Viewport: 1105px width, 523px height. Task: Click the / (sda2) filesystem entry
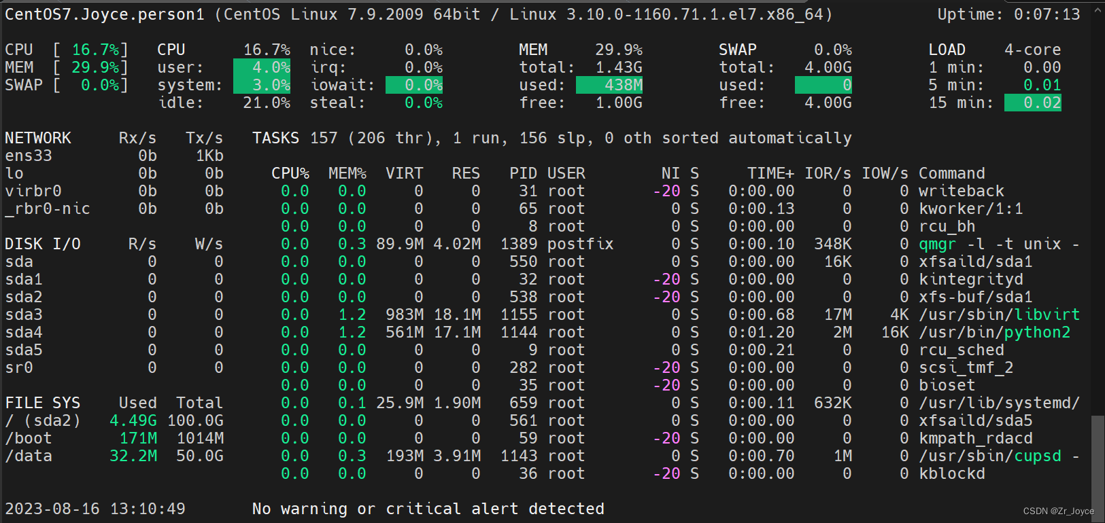43,420
